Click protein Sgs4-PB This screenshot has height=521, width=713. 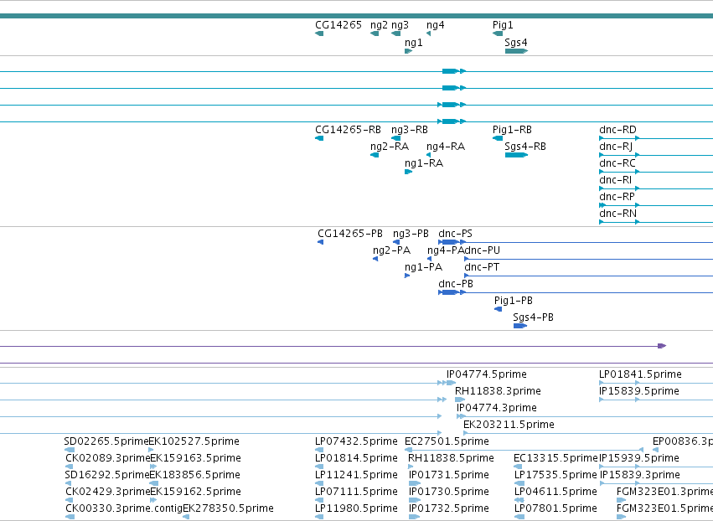(520, 326)
